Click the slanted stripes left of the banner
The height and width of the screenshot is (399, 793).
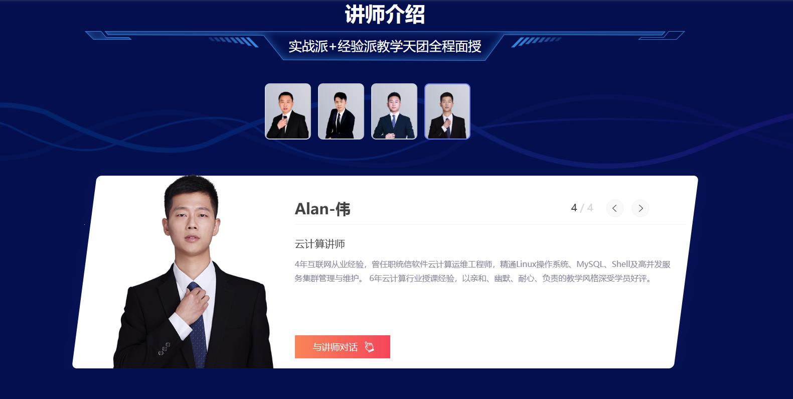click(233, 42)
